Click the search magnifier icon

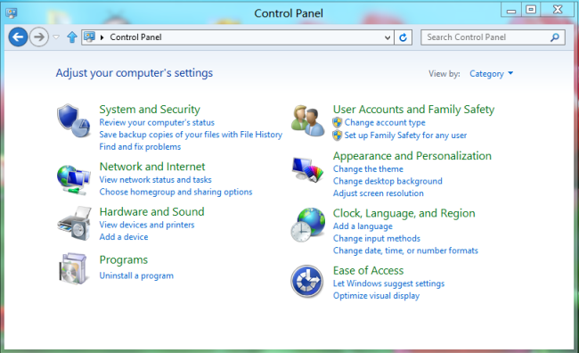(555, 37)
